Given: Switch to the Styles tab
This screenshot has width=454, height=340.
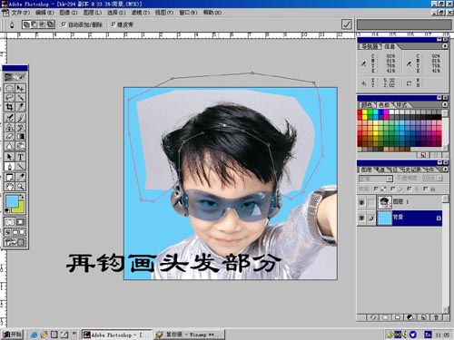Looking at the screenshot, I should coord(402,105).
